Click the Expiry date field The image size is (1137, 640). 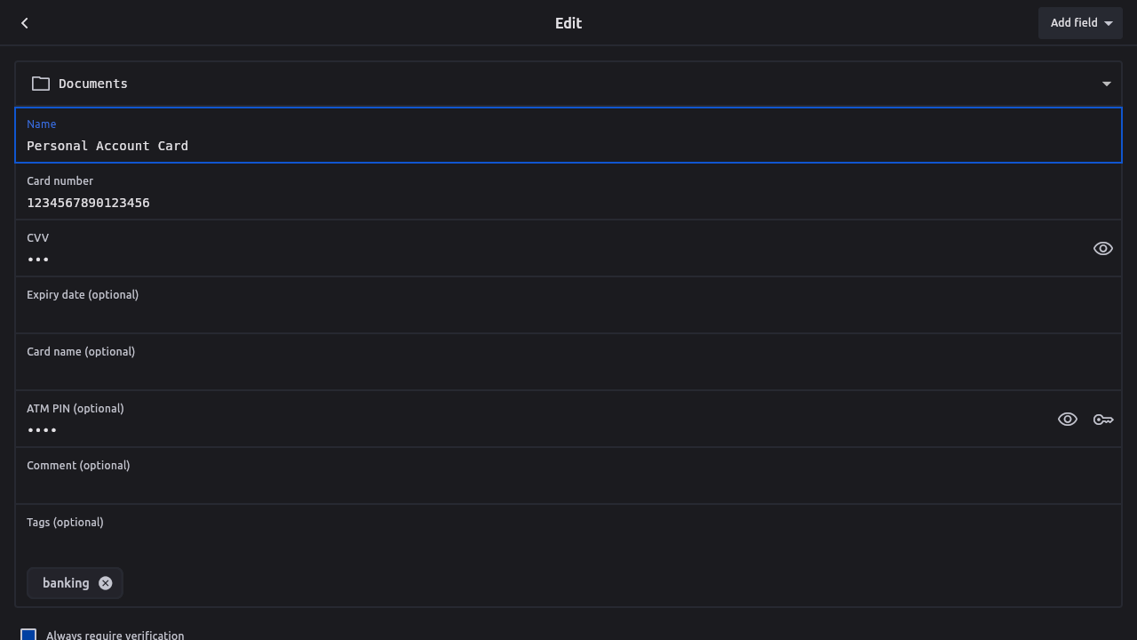(568, 316)
